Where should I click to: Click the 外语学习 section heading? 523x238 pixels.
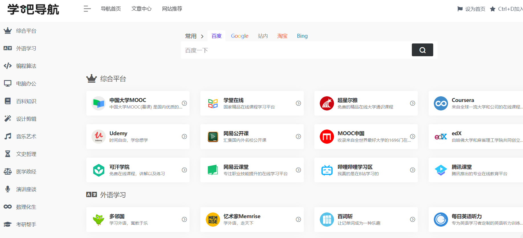coord(113,195)
